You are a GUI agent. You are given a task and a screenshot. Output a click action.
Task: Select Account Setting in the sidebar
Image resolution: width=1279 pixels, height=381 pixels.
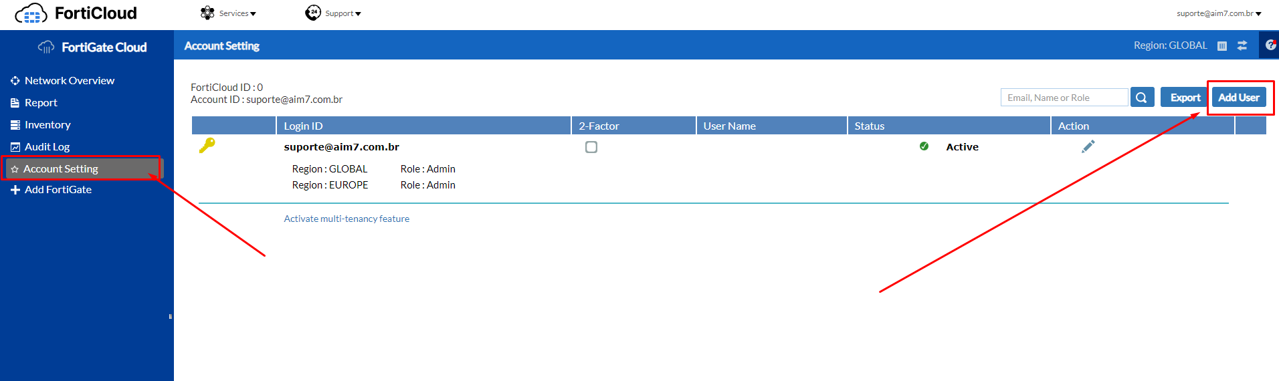point(84,168)
